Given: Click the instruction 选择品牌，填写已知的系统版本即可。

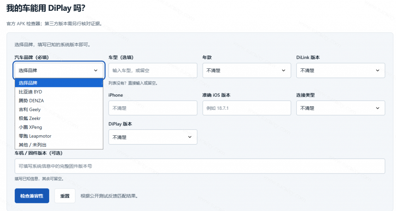Looking at the screenshot, I should point(52,45).
